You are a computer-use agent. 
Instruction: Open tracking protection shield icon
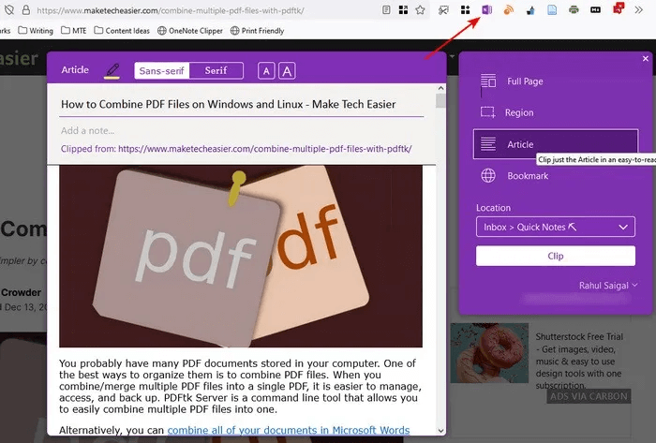9,10
